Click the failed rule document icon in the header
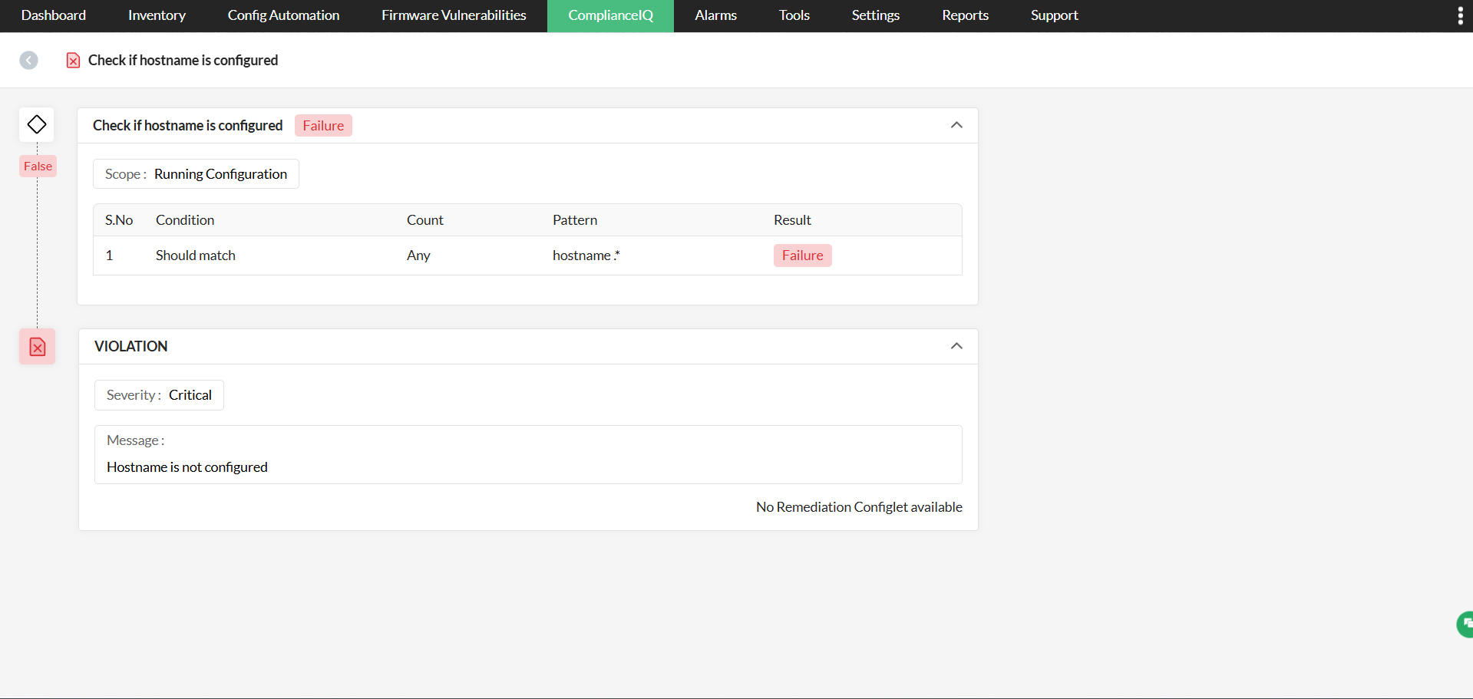The height and width of the screenshot is (699, 1473). [73, 60]
